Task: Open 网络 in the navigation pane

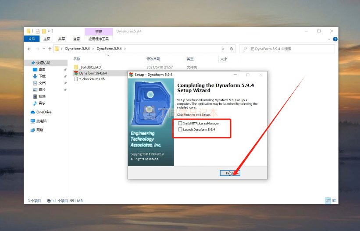Action: tap(39, 130)
